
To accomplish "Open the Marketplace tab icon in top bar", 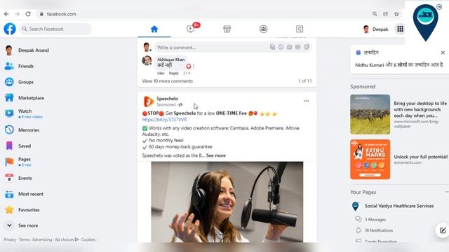I will coord(227,29).
